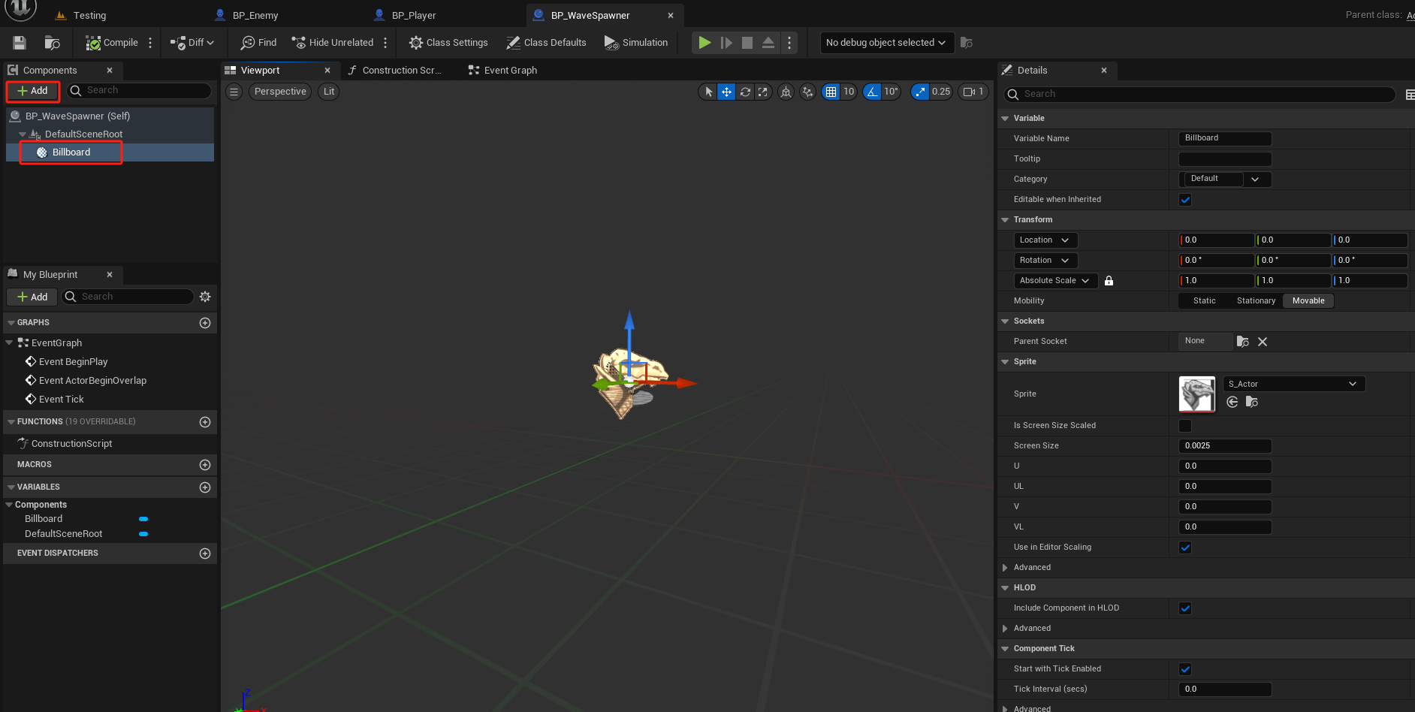Open the ConstructionScript function
1415x712 pixels.
click(x=71, y=444)
